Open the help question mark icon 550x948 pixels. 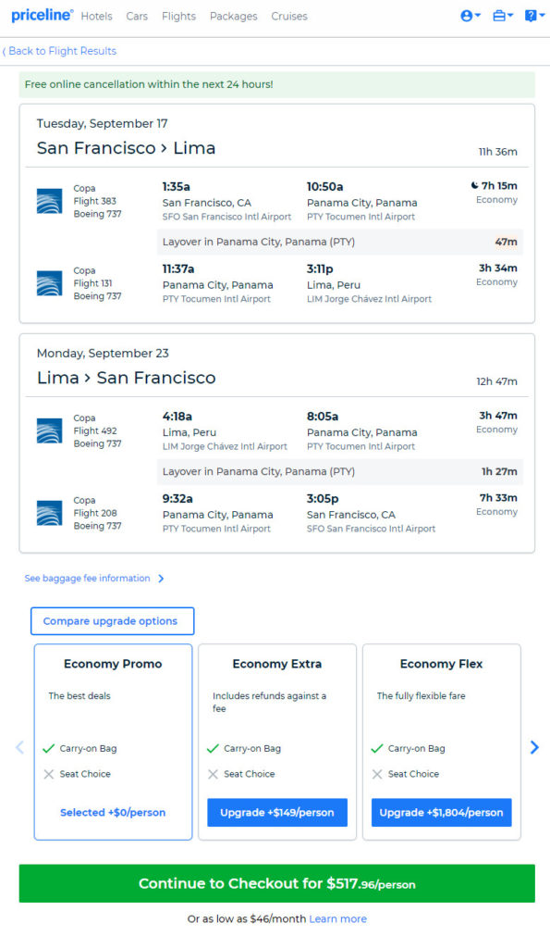coord(531,17)
